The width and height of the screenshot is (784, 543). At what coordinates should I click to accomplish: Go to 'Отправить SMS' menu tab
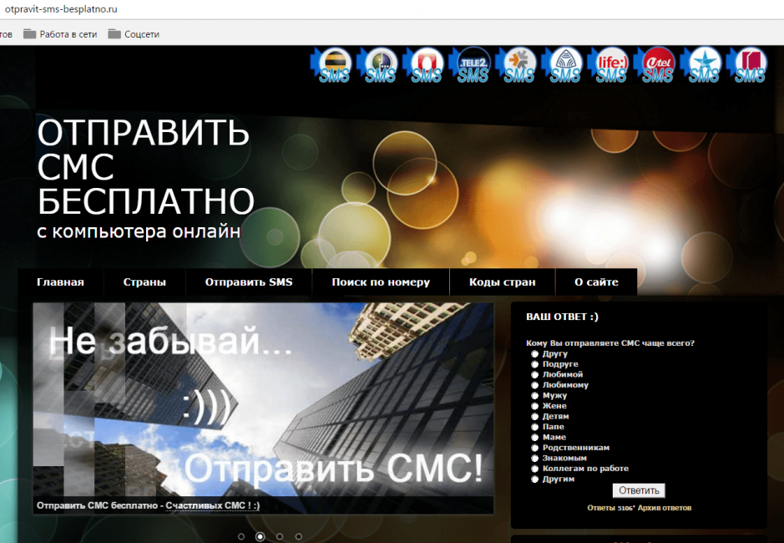tap(249, 282)
